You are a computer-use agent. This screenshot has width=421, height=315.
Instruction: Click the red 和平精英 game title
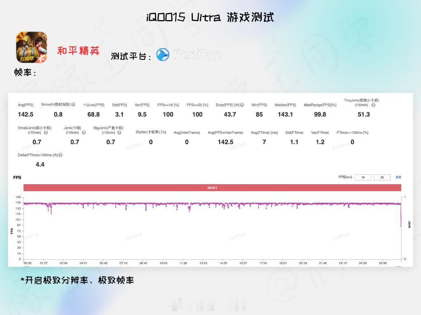click(79, 50)
